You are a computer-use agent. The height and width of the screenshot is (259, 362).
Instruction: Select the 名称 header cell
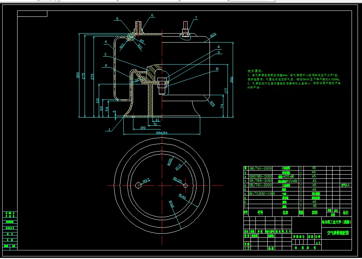pos(286,213)
